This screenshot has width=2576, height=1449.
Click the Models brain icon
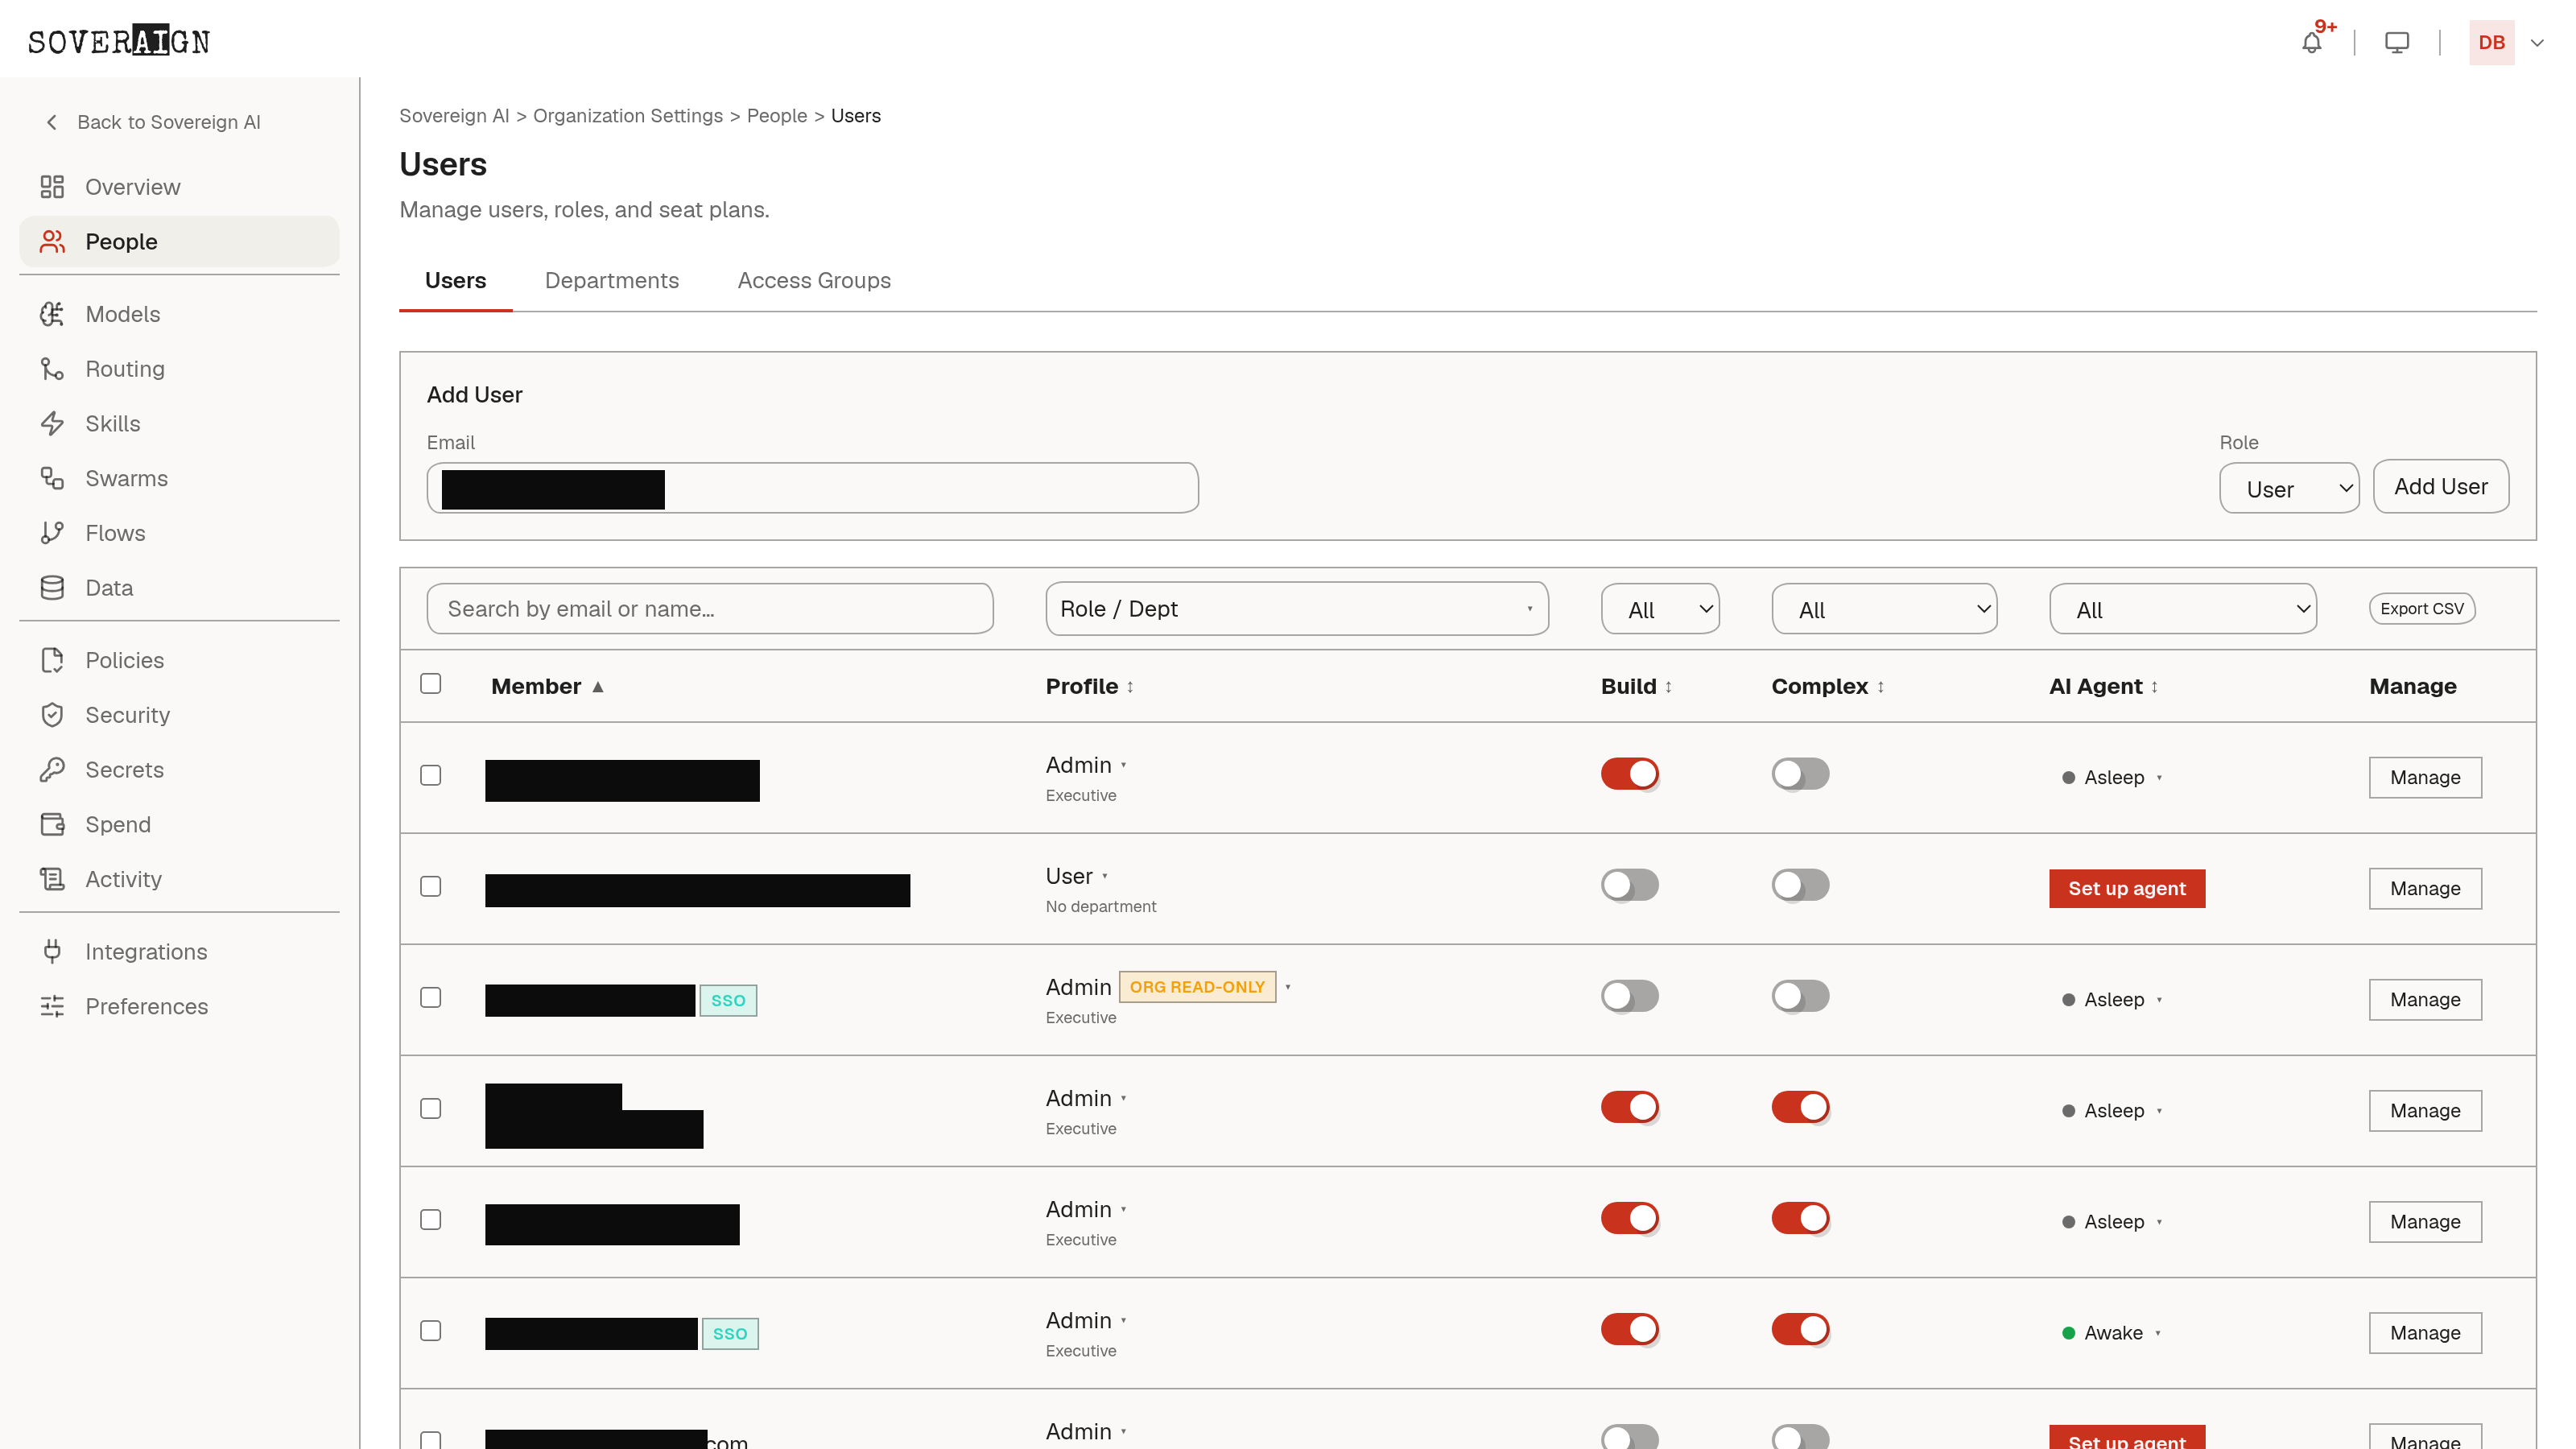point(52,314)
